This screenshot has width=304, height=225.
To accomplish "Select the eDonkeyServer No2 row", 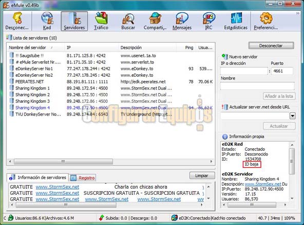I will [111, 75].
